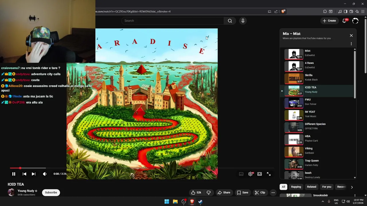Toggle the browser sidebar panel
The image size is (367, 206).
tap(345, 11)
